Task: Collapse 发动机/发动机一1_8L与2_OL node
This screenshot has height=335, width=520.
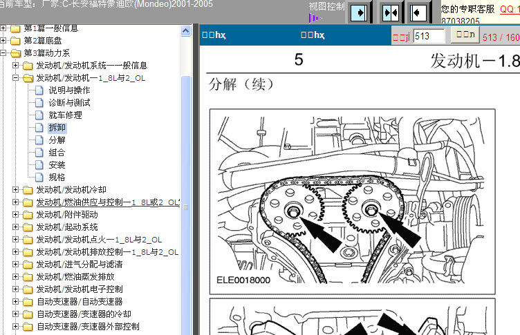Action: pos(16,77)
